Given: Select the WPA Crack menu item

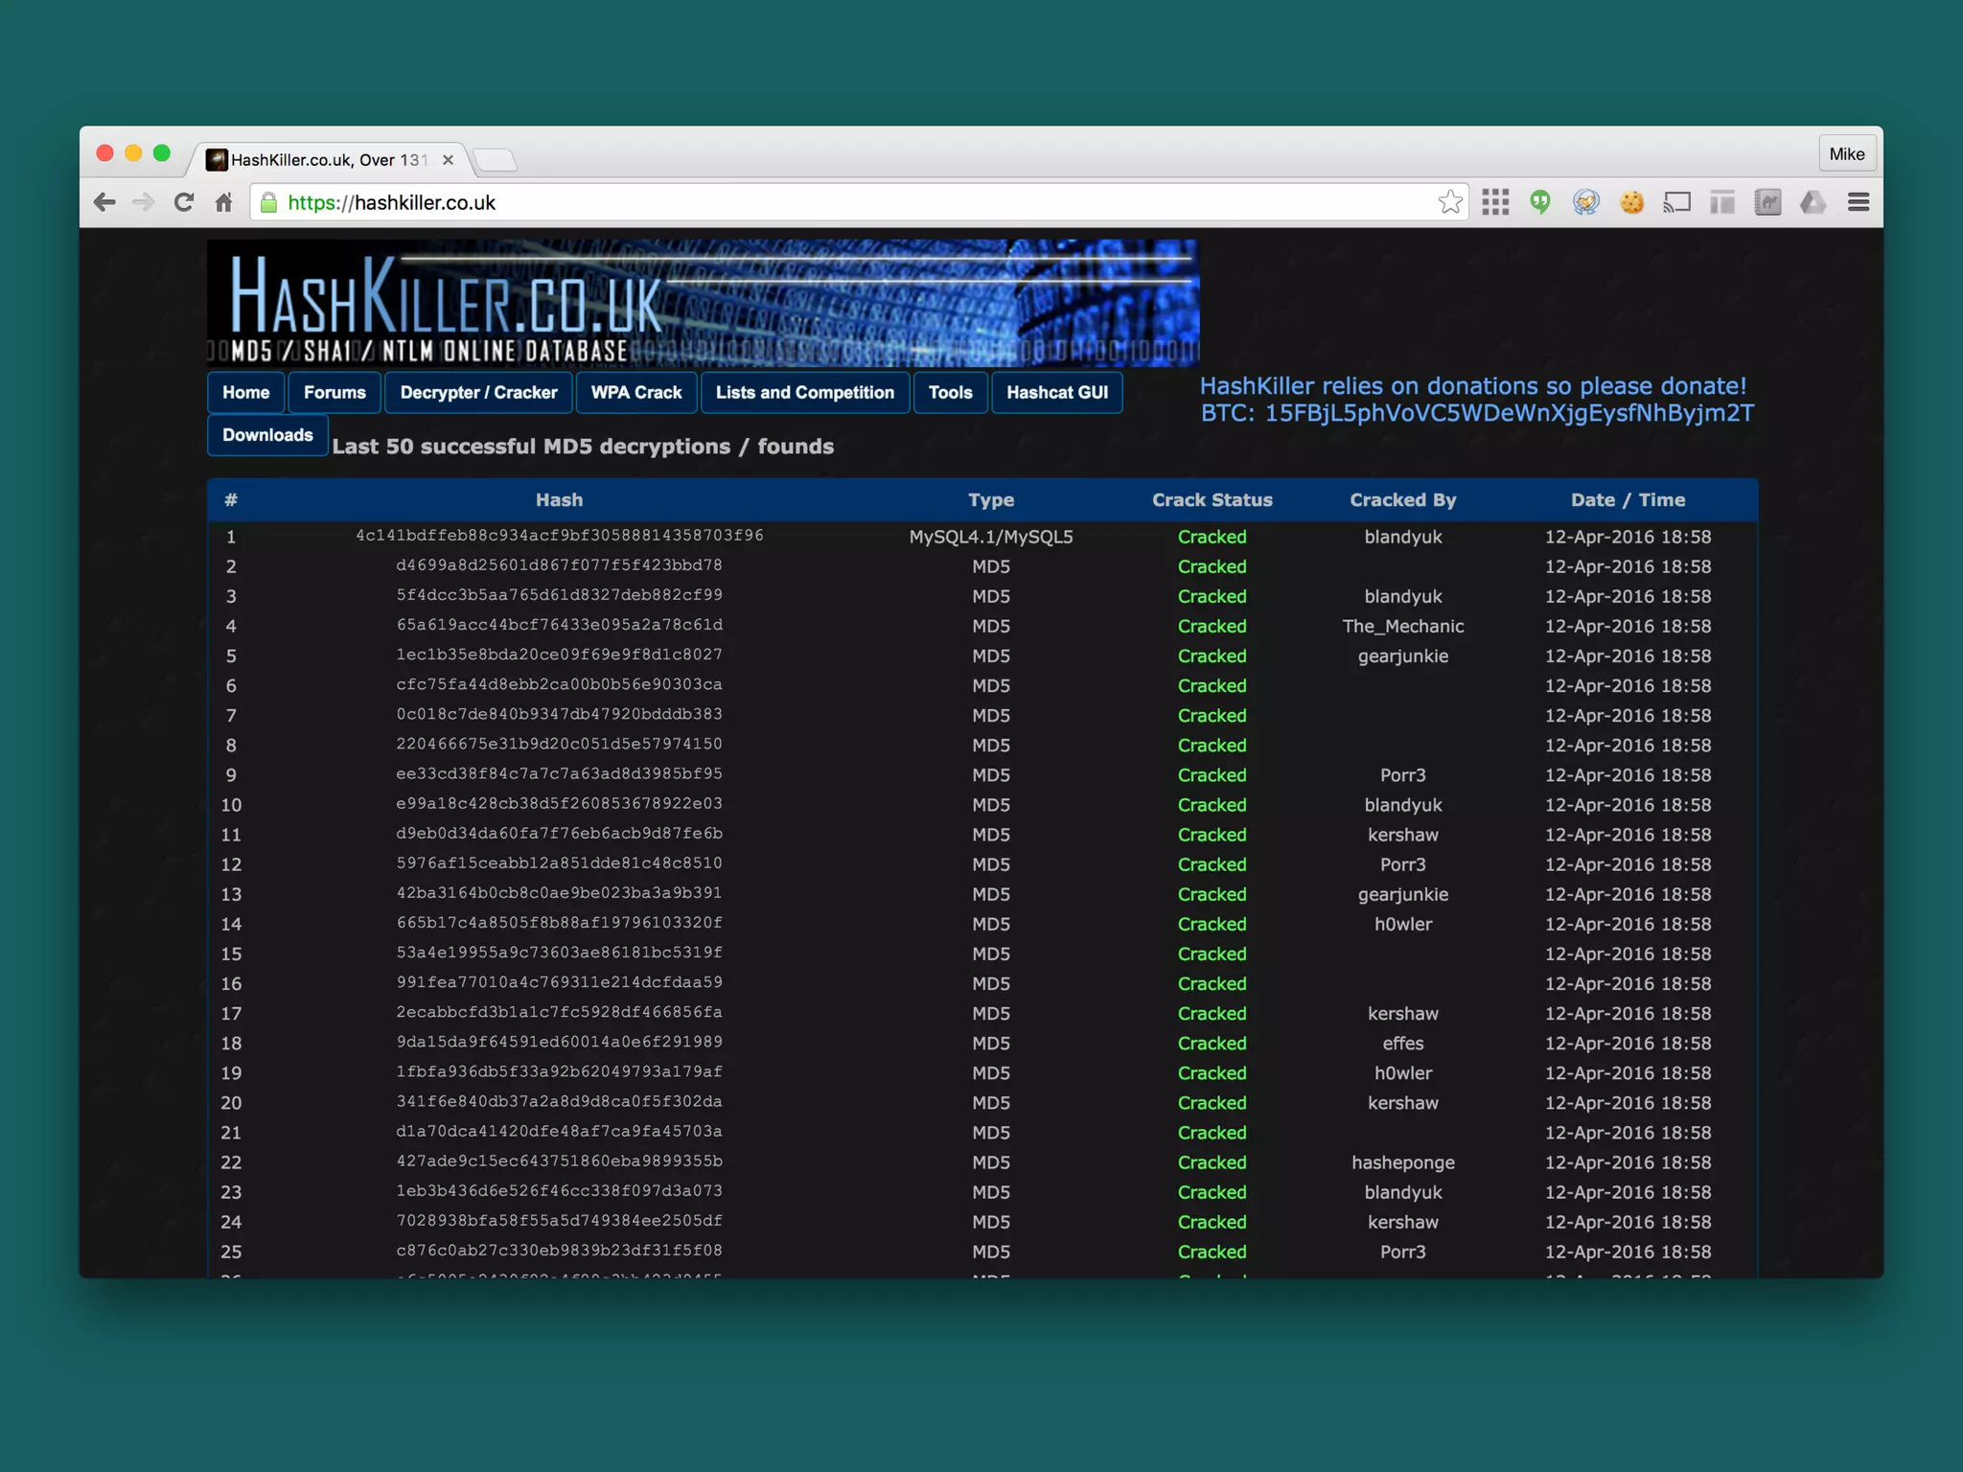Looking at the screenshot, I should tap(635, 393).
